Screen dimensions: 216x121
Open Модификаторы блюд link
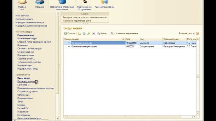[x=27, y=69]
